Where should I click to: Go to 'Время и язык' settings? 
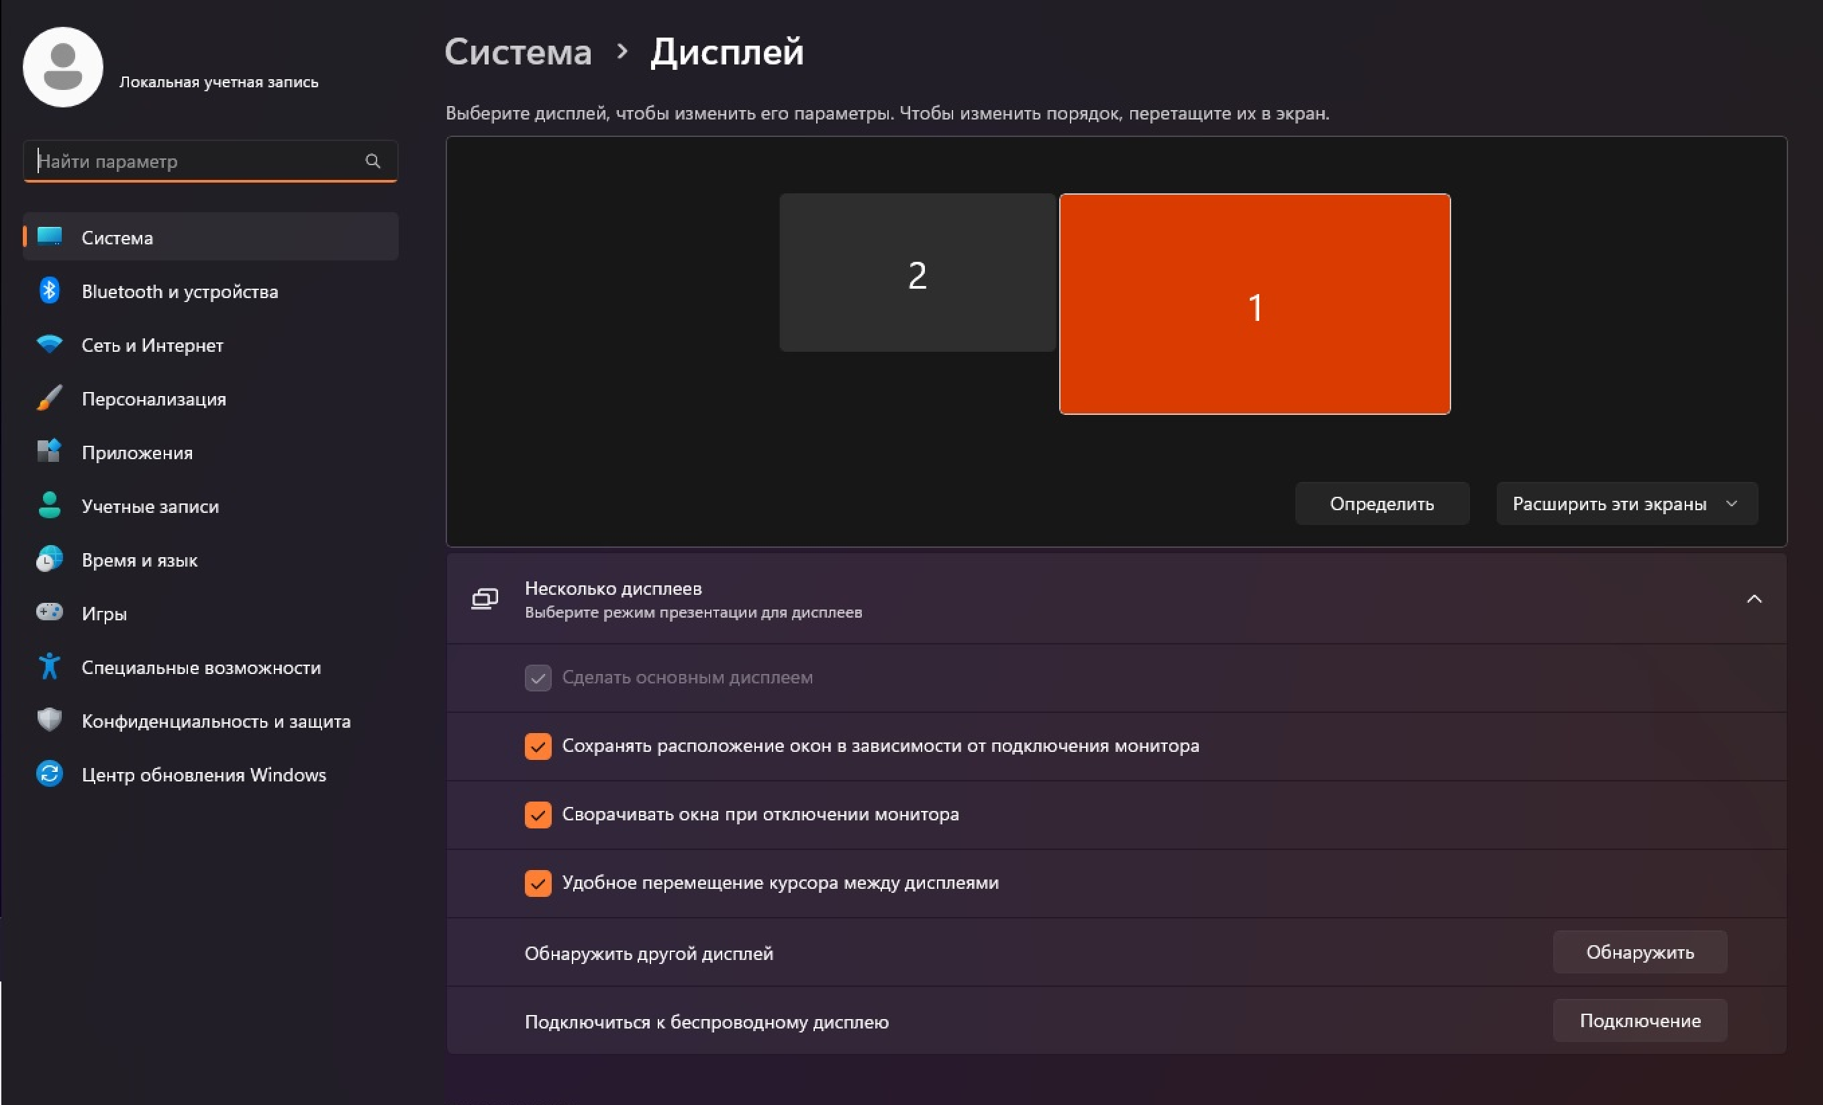211,559
